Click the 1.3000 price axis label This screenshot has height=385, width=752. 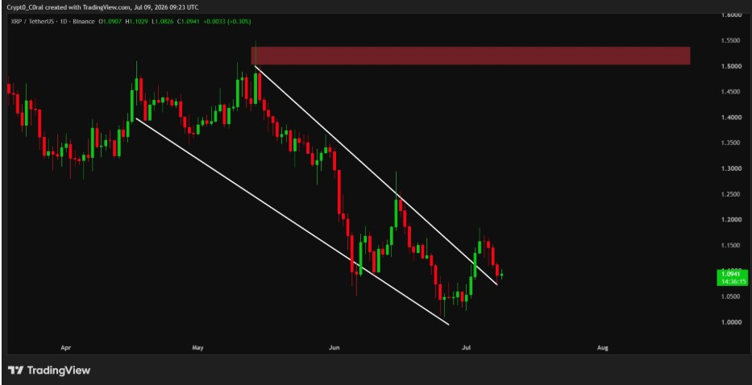tap(732, 169)
